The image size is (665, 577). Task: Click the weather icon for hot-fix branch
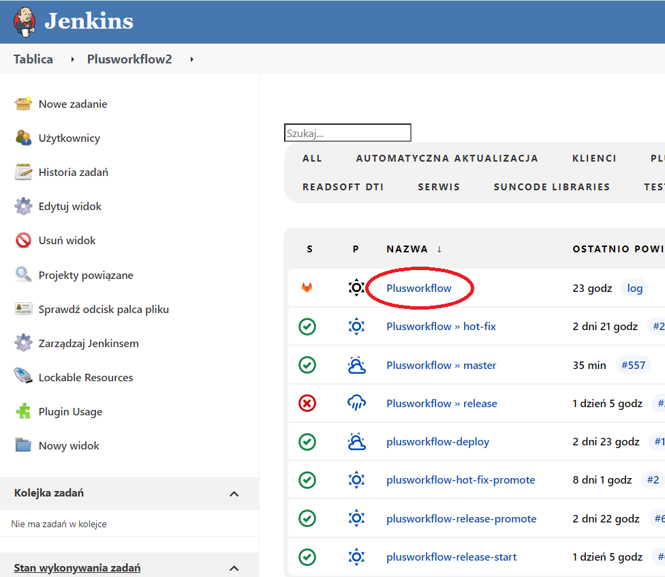click(x=356, y=327)
